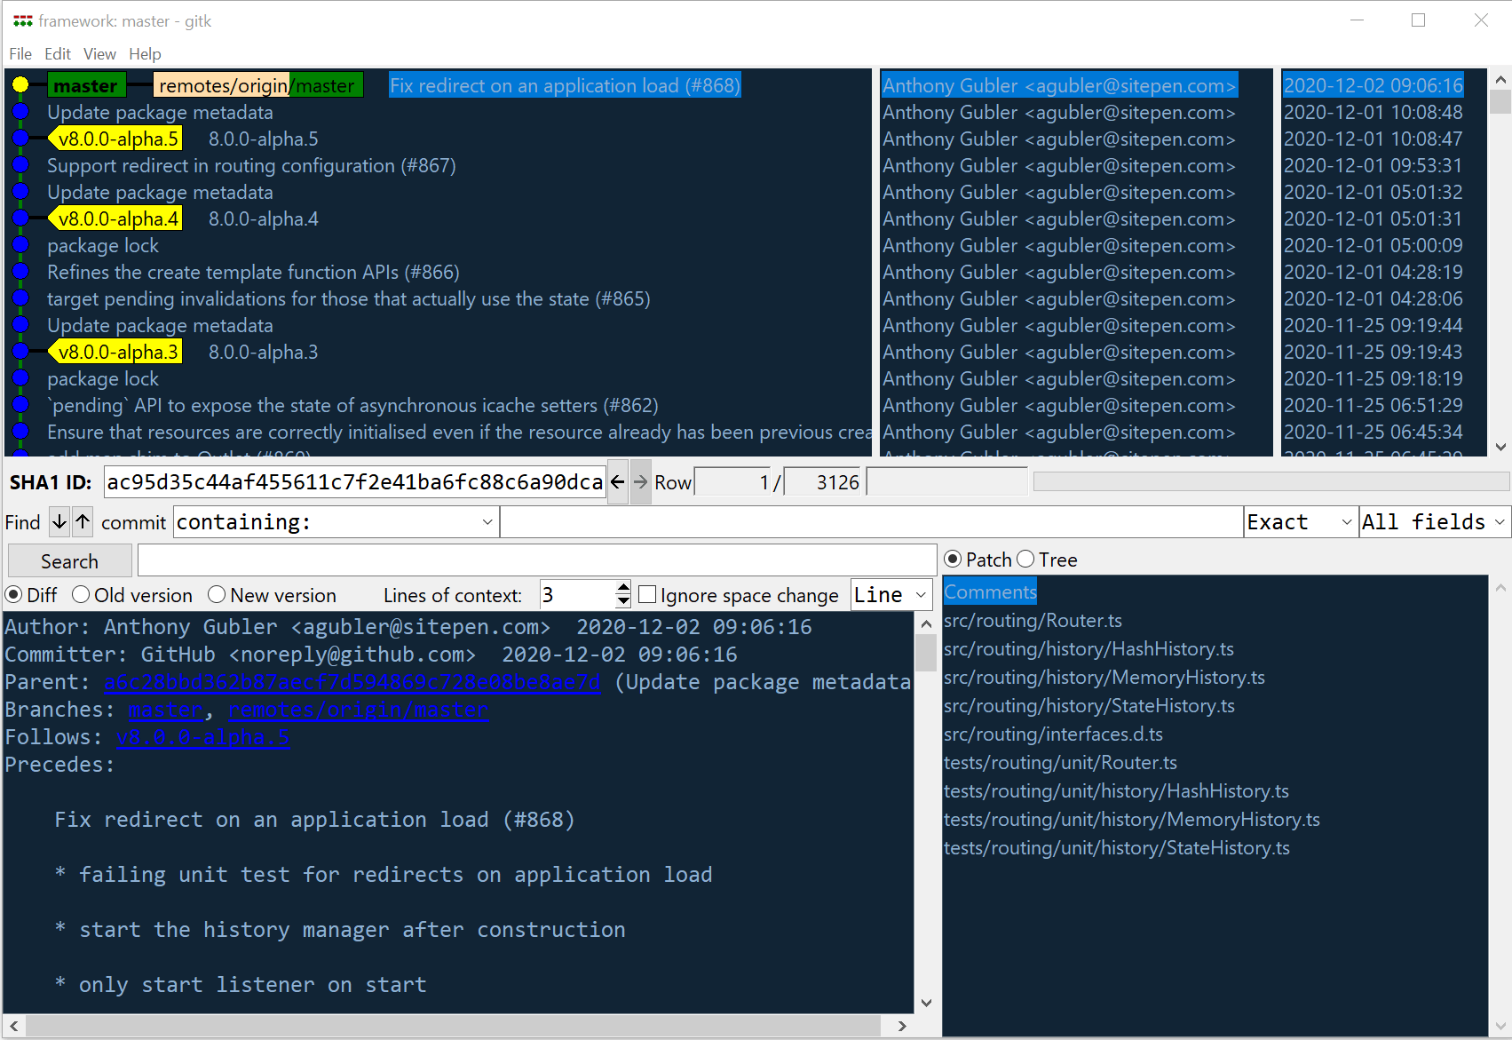Screen dimensions: 1512x1040
Task: Increase Lines of context with the up spinner
Action: pos(622,588)
